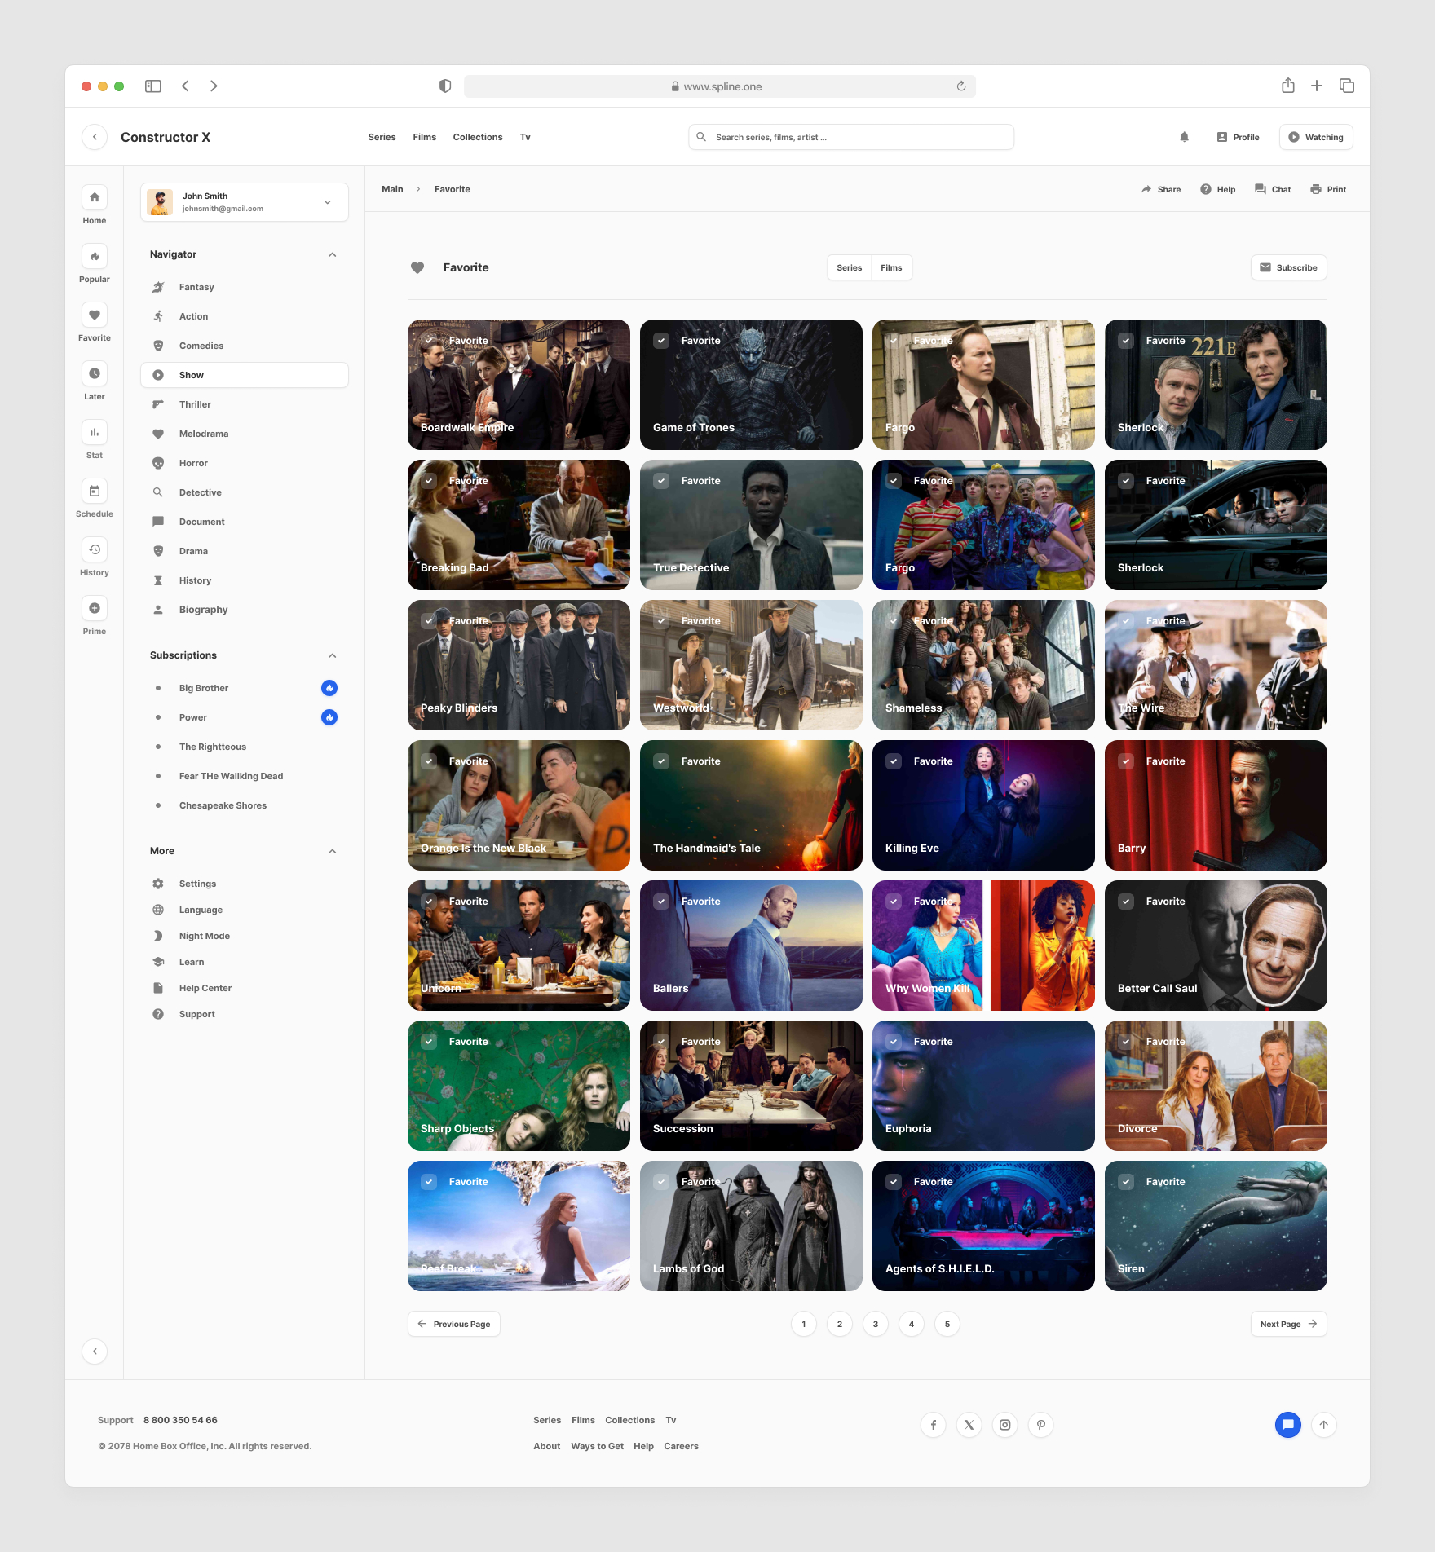Click the blue badge next to Big Brother
The image size is (1435, 1552).
(329, 688)
